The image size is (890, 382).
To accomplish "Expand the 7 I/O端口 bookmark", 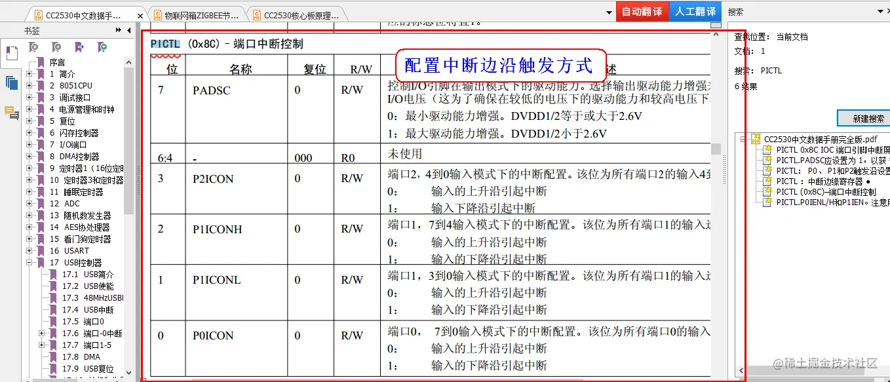I will pos(29,145).
